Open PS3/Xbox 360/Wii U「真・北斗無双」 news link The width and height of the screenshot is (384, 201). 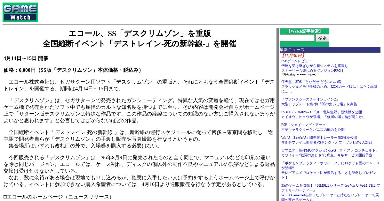pyautogui.click(x=322, y=112)
